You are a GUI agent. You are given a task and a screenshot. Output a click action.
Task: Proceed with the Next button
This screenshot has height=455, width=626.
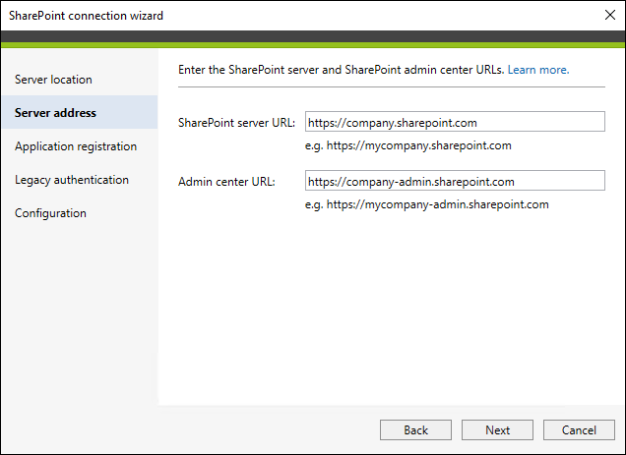[497, 429]
